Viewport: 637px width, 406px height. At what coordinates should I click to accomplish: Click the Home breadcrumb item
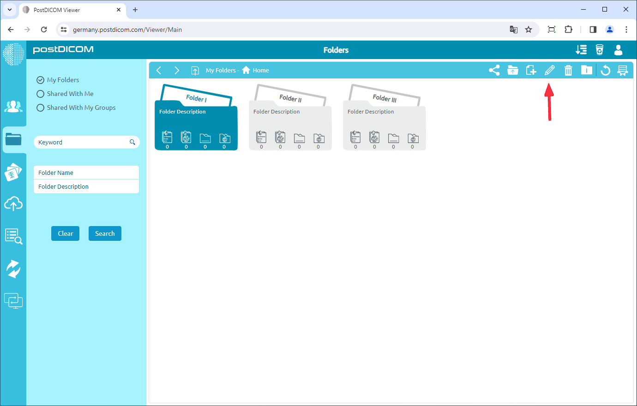[x=260, y=70]
